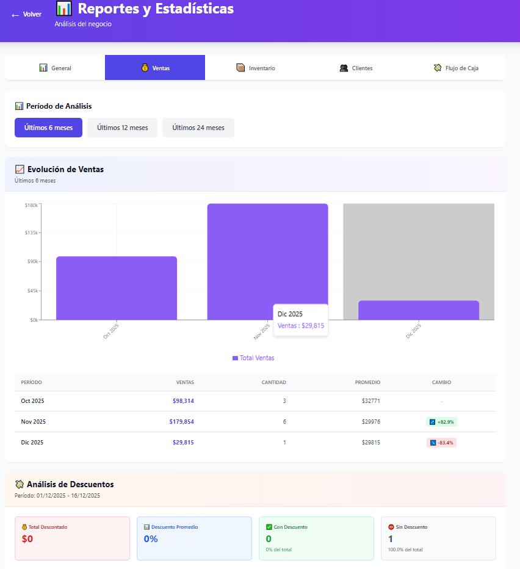520x569 pixels.
Task: Switch to the Inventario tab
Action: pyautogui.click(x=255, y=68)
